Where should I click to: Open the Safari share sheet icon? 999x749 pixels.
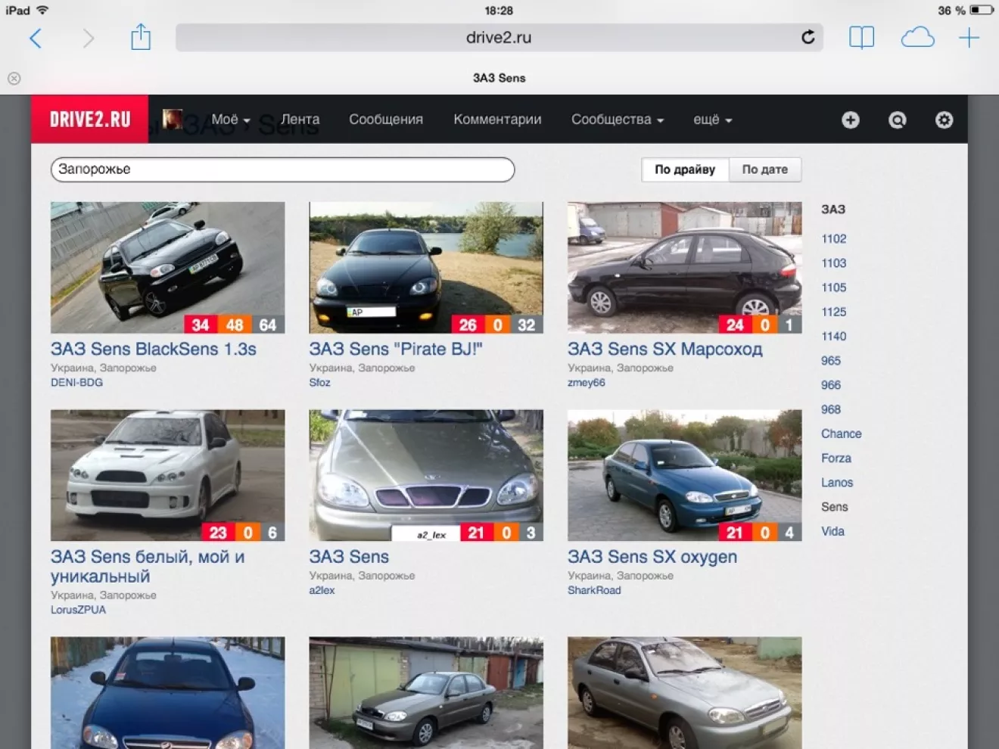[x=141, y=36]
